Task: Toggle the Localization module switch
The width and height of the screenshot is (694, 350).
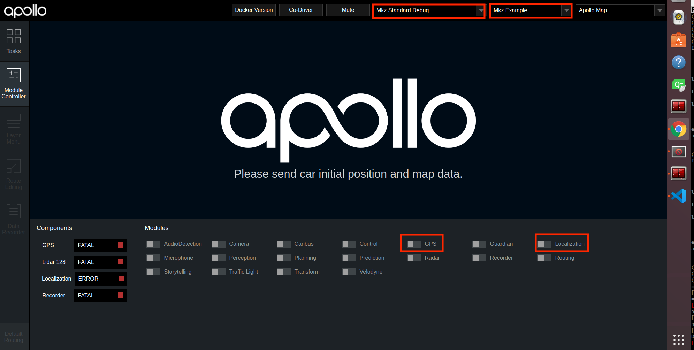Action: point(544,244)
